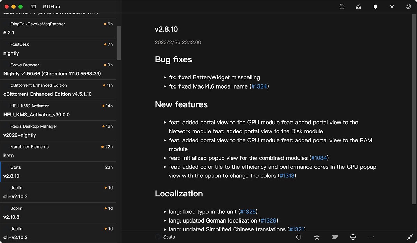The width and height of the screenshot is (417, 243).
Task: Open the more options ellipsis menu
Action: [x=371, y=237]
